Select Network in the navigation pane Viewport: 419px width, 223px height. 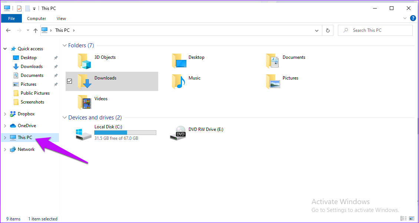point(26,149)
